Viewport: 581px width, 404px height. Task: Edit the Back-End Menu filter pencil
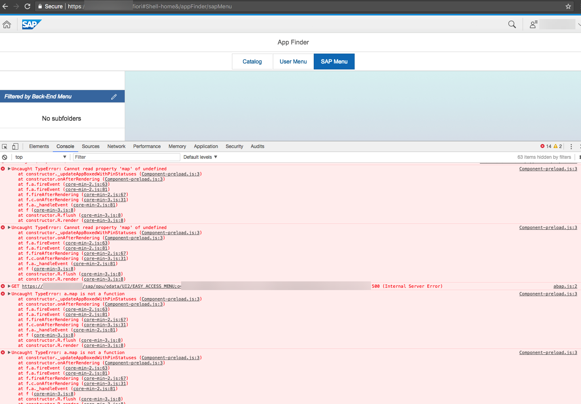coord(114,96)
